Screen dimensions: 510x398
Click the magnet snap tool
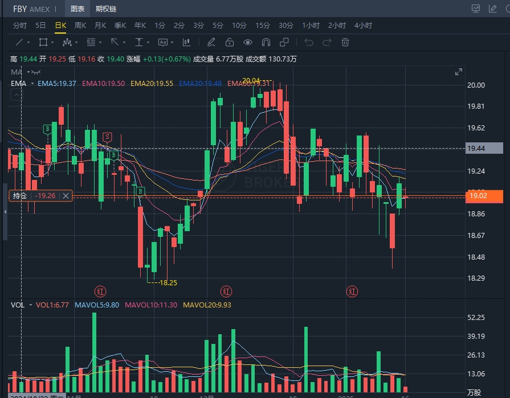(x=266, y=42)
